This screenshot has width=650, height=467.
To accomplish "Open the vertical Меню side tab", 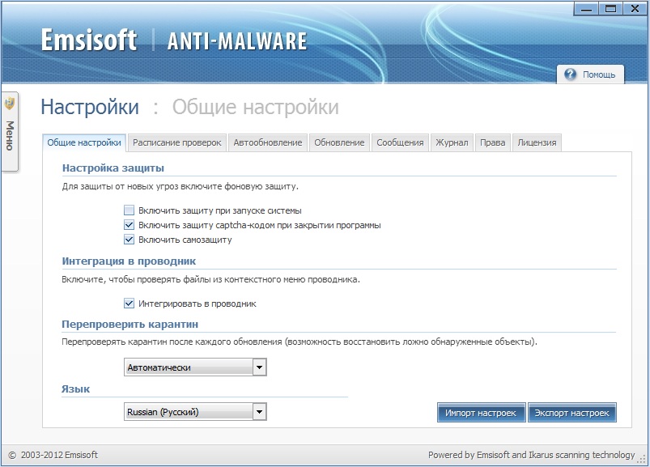I will (10, 131).
